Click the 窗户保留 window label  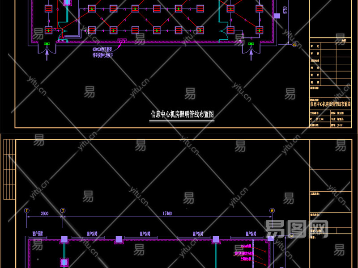click(x=38, y=234)
